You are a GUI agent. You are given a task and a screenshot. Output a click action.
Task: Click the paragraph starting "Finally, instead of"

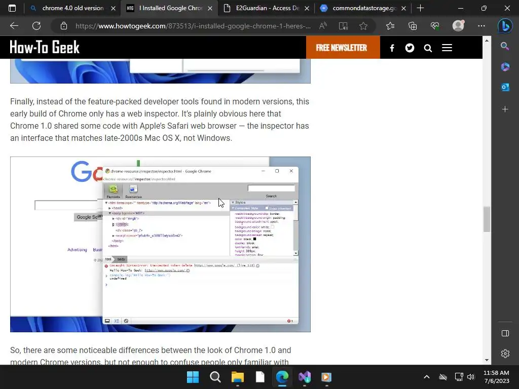click(x=160, y=120)
